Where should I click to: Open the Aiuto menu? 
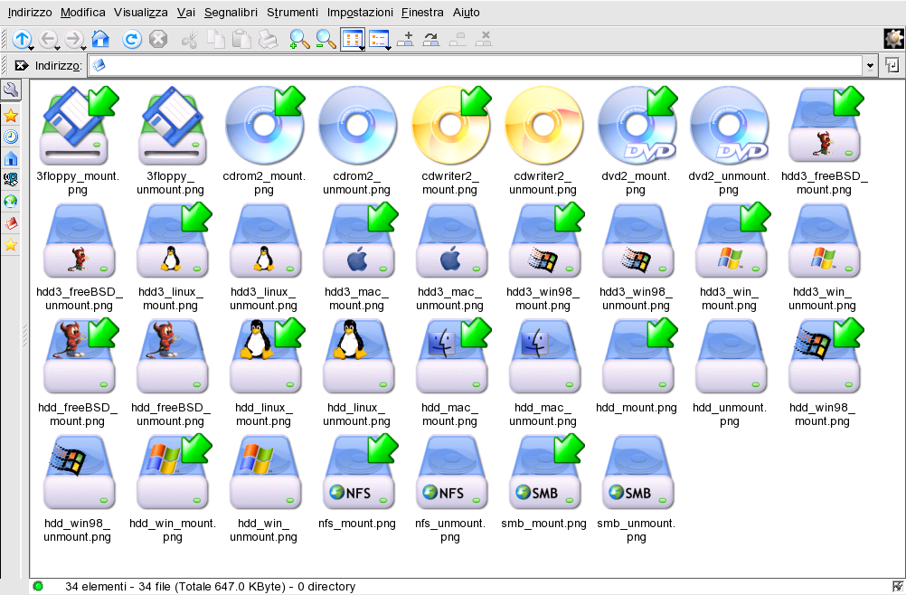tap(467, 12)
